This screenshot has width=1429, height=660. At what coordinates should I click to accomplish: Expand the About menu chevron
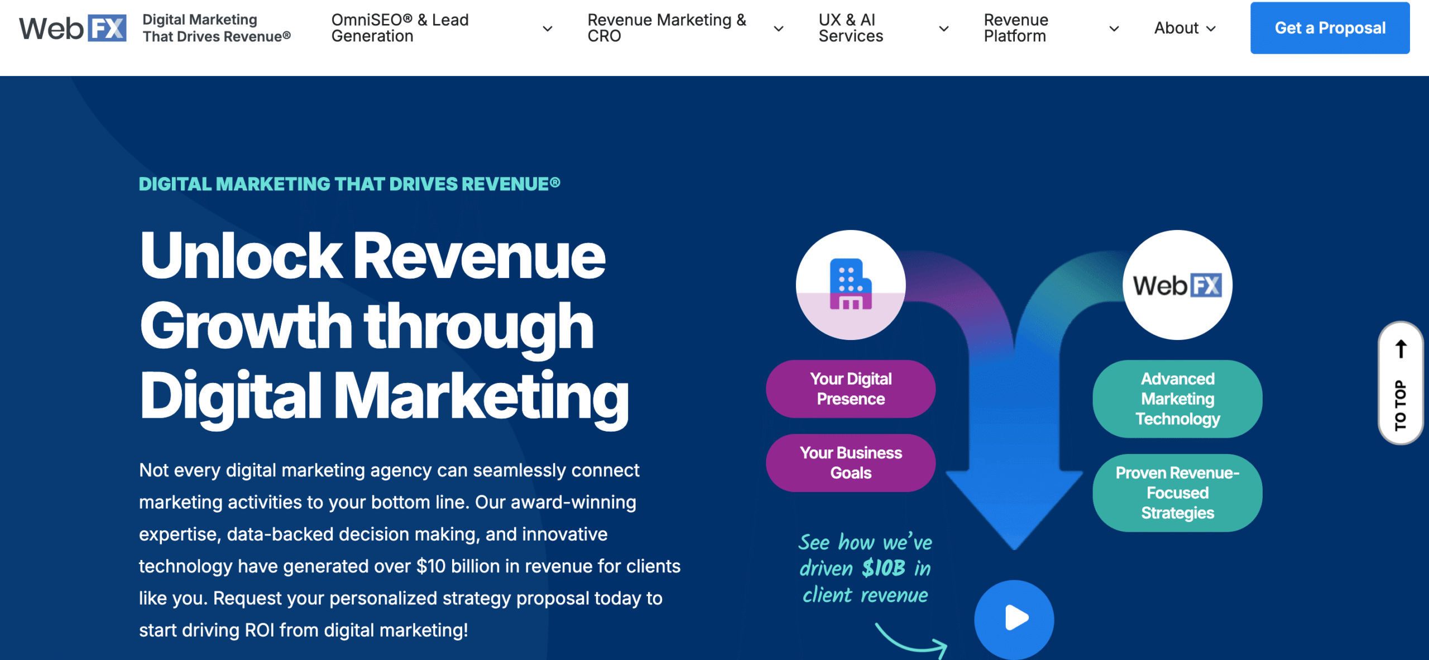point(1211,28)
